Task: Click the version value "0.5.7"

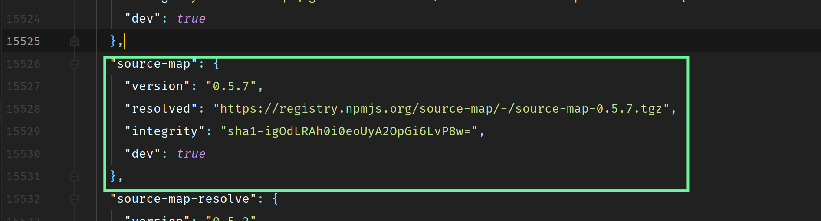Action: (x=231, y=86)
